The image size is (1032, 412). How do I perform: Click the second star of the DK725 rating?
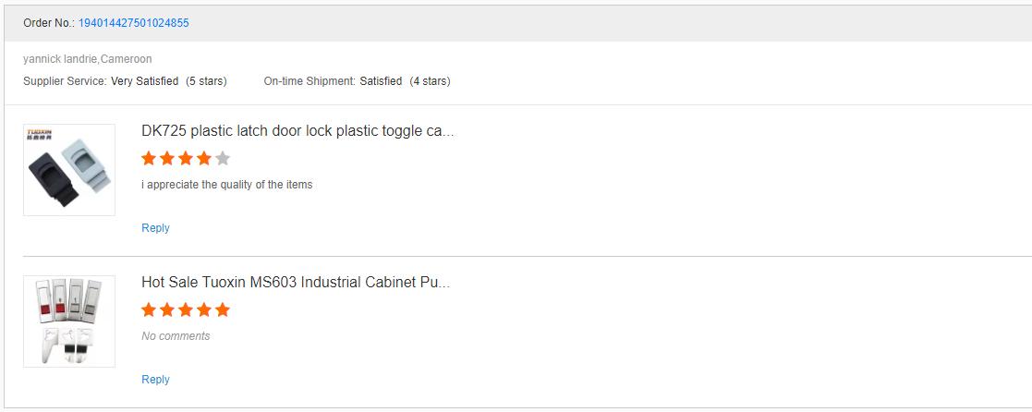point(167,158)
